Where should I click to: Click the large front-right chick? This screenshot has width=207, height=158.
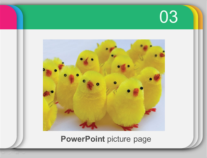click(126, 104)
